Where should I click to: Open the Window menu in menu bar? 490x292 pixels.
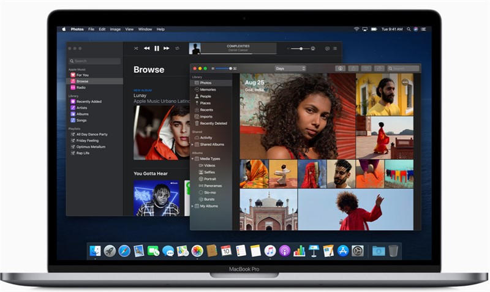tap(145, 29)
